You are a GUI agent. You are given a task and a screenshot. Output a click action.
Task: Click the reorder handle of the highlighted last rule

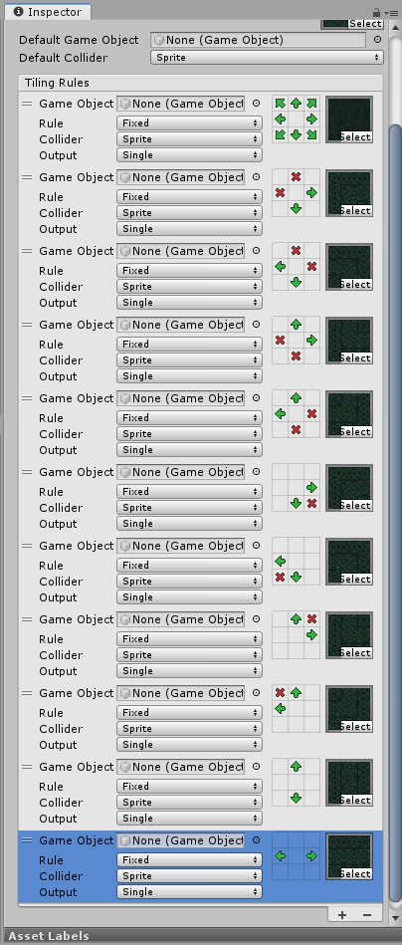(x=27, y=840)
